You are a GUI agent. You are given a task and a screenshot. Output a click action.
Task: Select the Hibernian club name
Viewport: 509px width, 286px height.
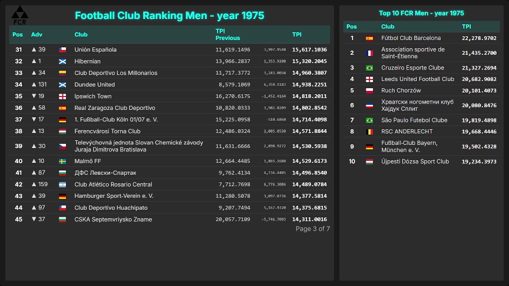pos(87,61)
